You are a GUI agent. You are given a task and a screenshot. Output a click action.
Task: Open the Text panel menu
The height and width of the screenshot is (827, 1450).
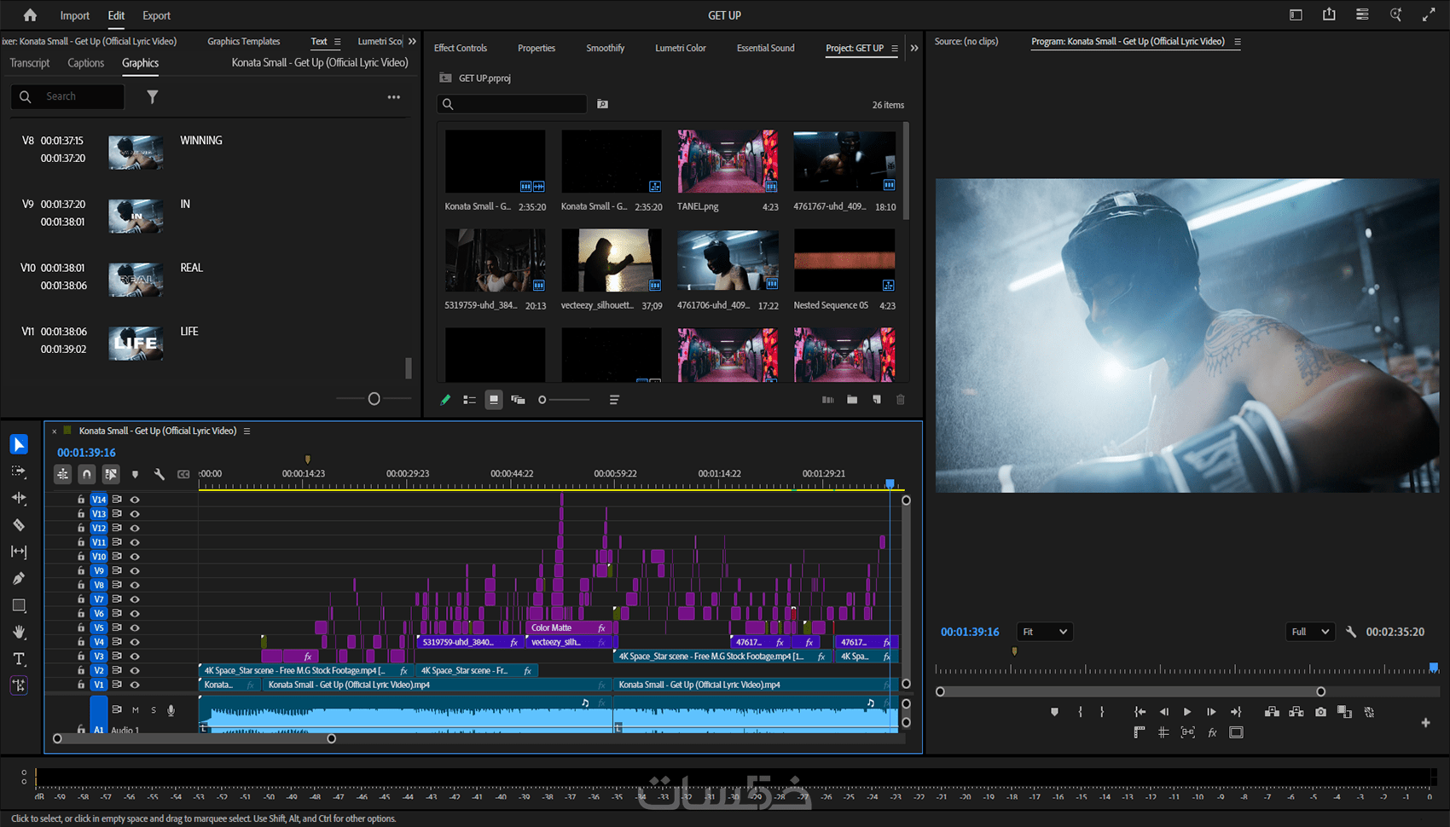coord(338,42)
